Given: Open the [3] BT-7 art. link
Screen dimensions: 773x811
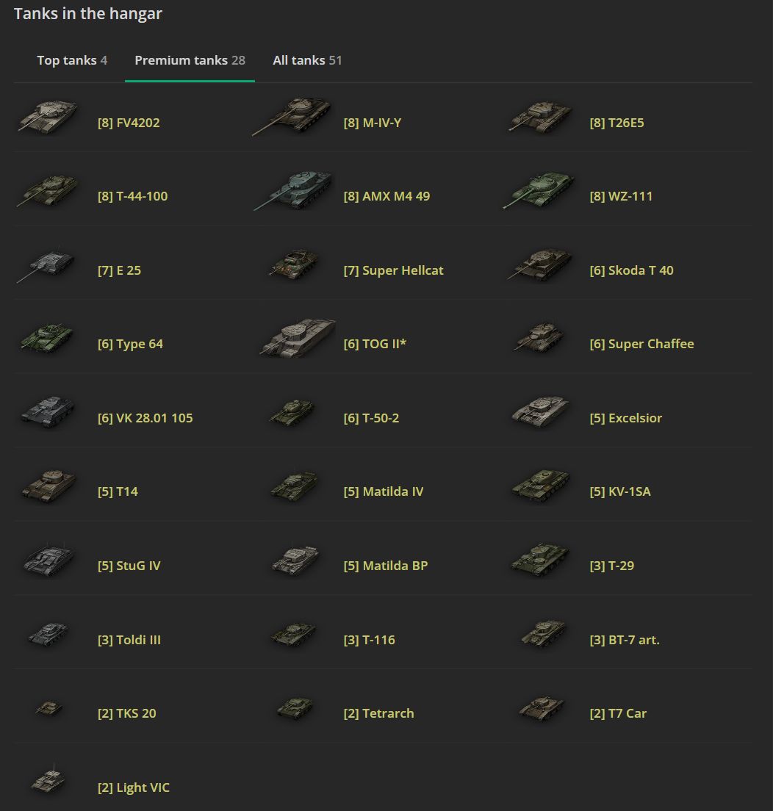Looking at the screenshot, I should pyautogui.click(x=625, y=640).
